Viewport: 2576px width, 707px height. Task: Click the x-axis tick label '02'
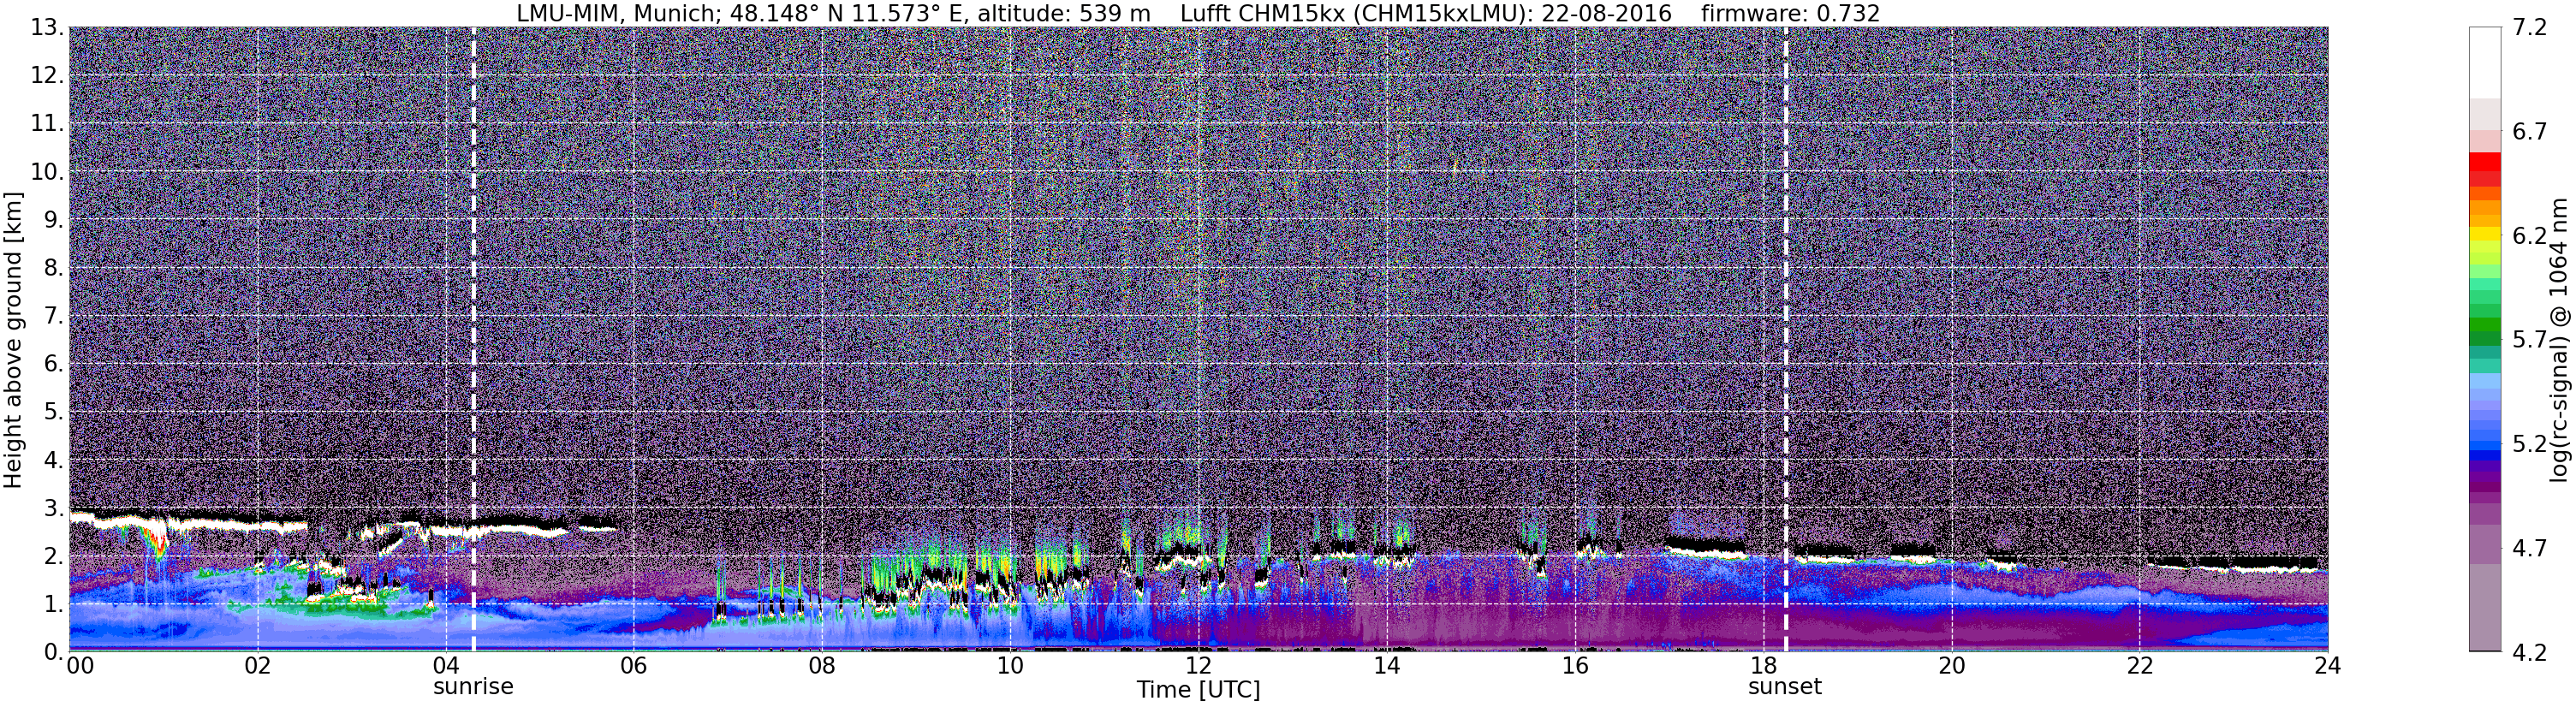tap(257, 666)
